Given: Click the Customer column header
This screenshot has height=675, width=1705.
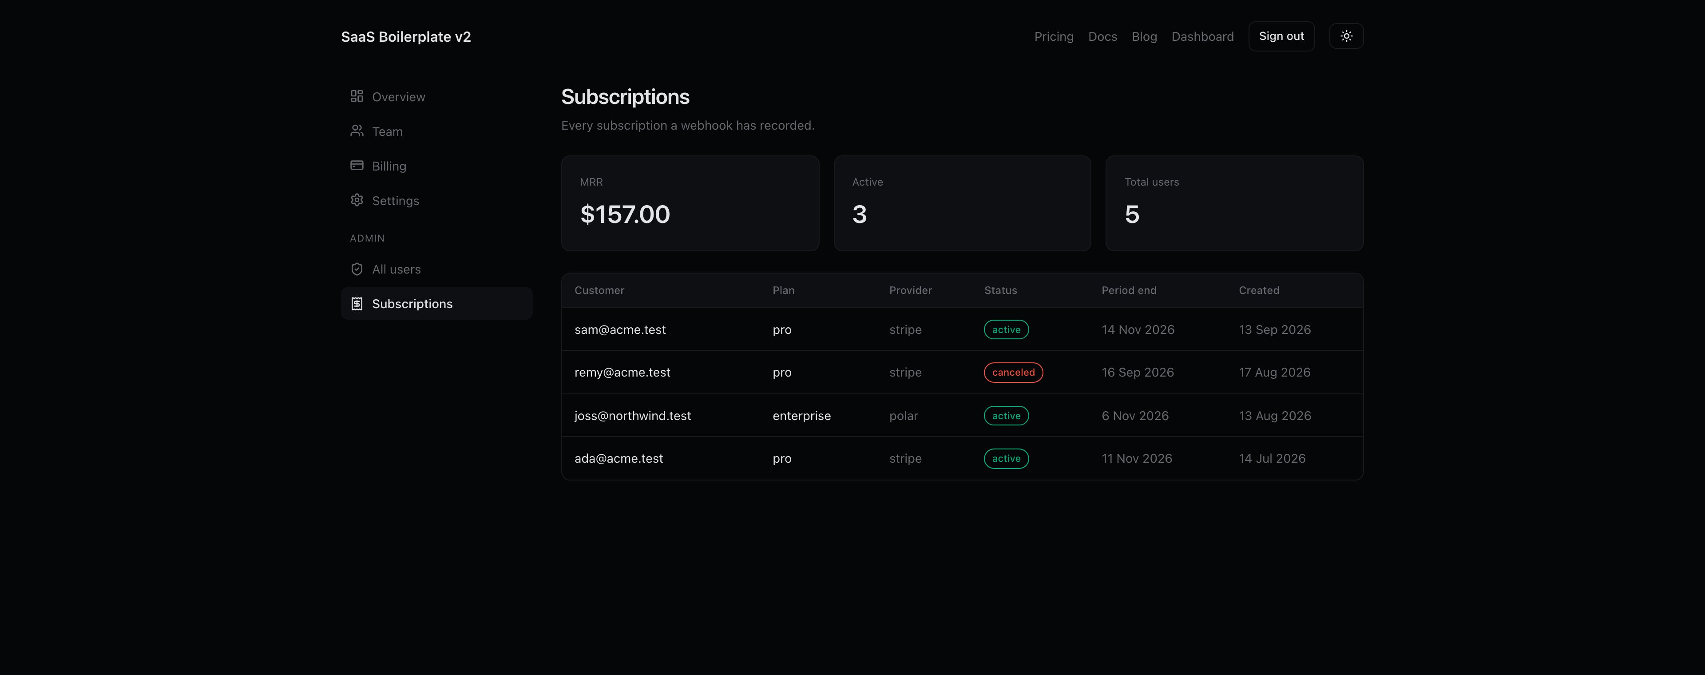Looking at the screenshot, I should (x=599, y=290).
